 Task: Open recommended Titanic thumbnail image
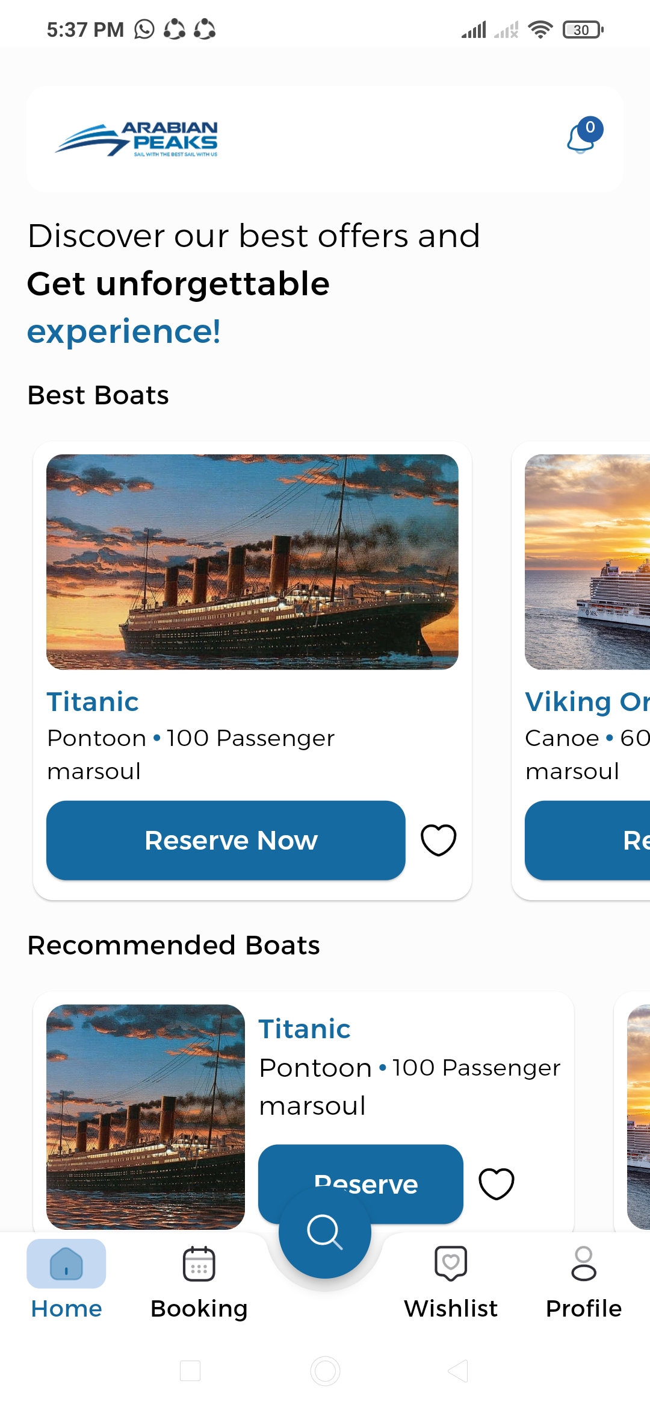click(146, 1116)
